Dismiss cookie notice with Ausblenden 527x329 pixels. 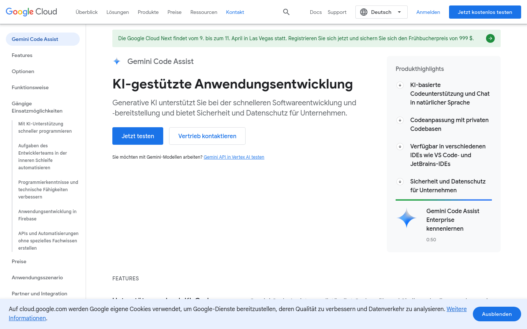497,314
